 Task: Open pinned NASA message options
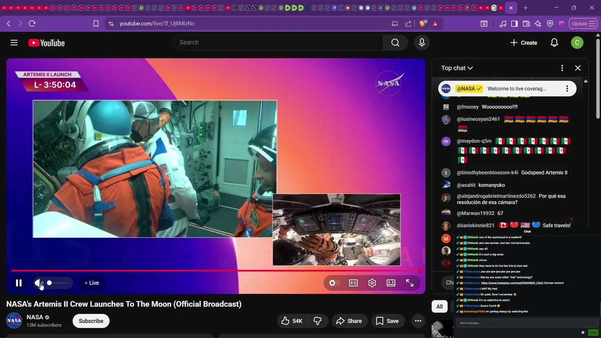(567, 89)
